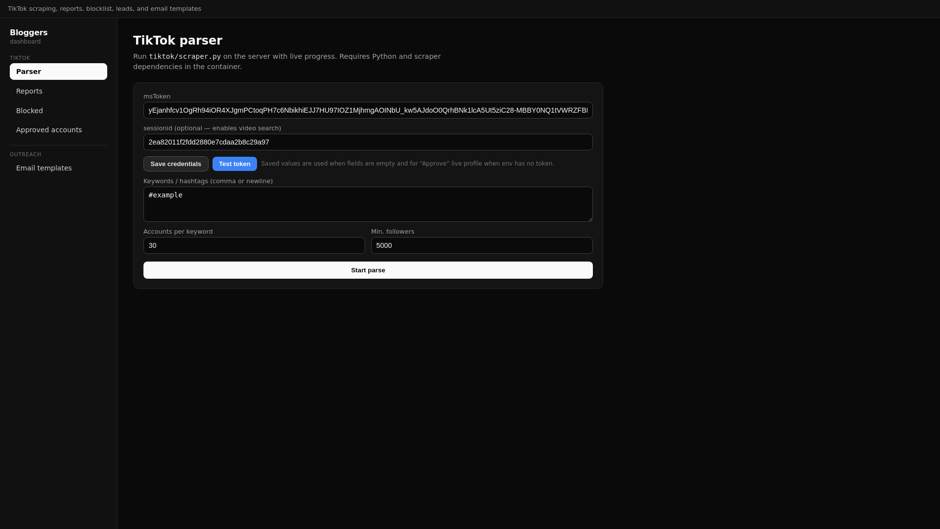Click the Accounts per keyword field
The width and height of the screenshot is (940, 529).
(x=254, y=245)
